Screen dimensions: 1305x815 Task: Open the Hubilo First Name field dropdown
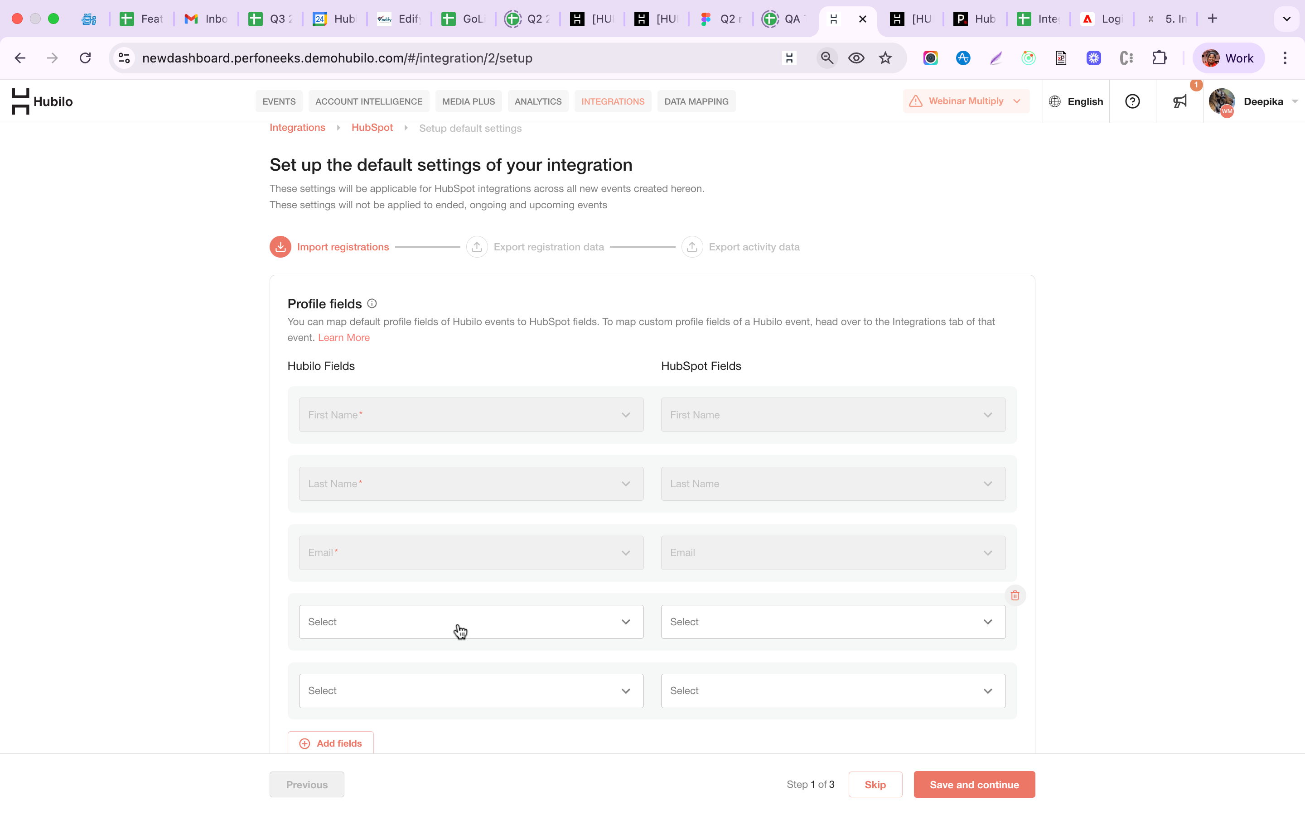[x=471, y=415]
